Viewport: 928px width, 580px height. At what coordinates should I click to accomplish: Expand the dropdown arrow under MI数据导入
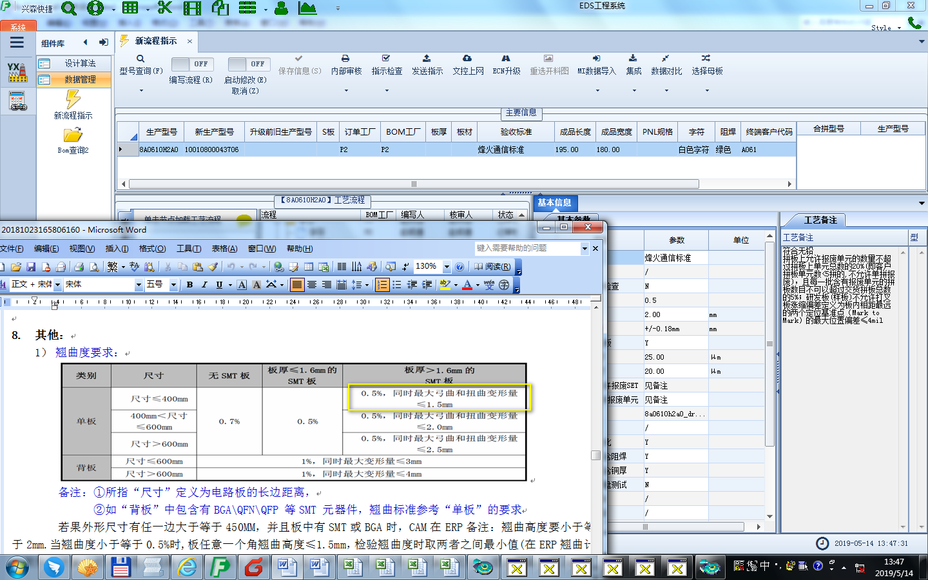tap(597, 91)
